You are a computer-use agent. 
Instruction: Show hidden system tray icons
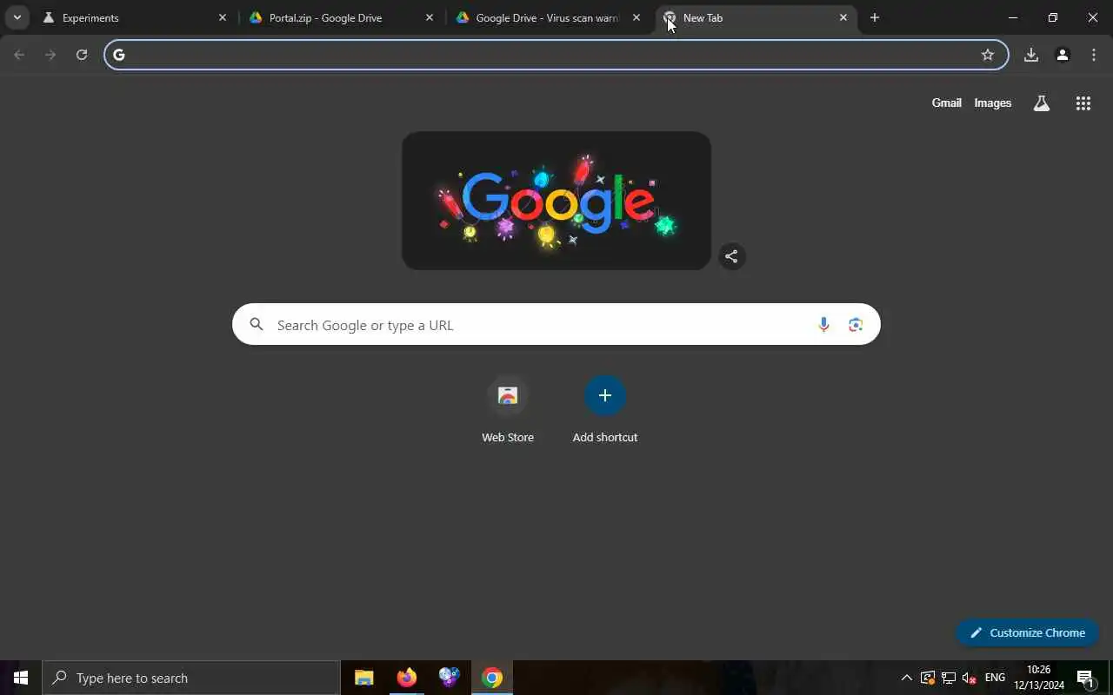coord(906,678)
